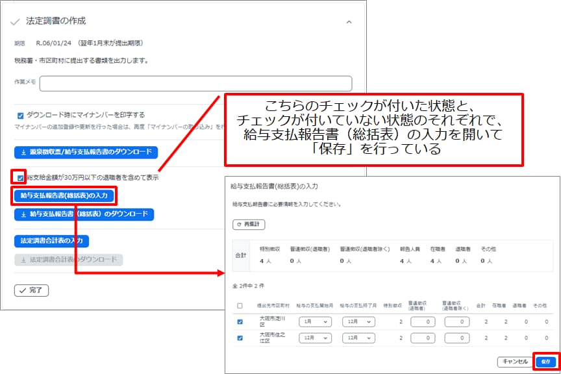The height and width of the screenshot is (374, 561).
Task: Uncheck the 大阪市住之江区 row checkbox
Action: (x=240, y=338)
